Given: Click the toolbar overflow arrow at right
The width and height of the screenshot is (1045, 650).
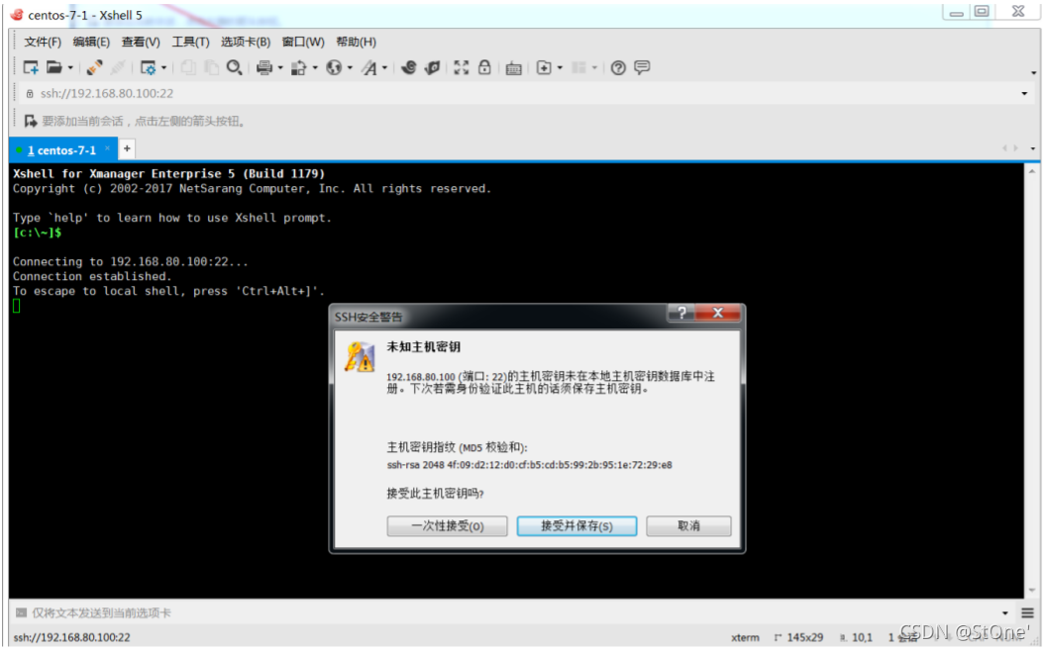Looking at the screenshot, I should (1034, 72).
